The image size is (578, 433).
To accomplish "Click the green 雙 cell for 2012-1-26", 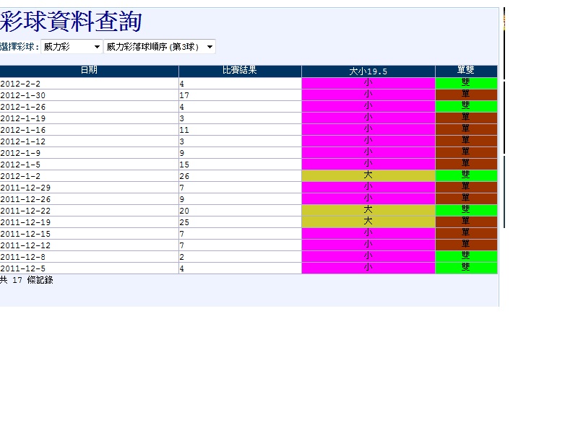I will [466, 107].
